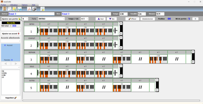
Task: Open the Tempo dropdown showing 130
Action: 123,14
